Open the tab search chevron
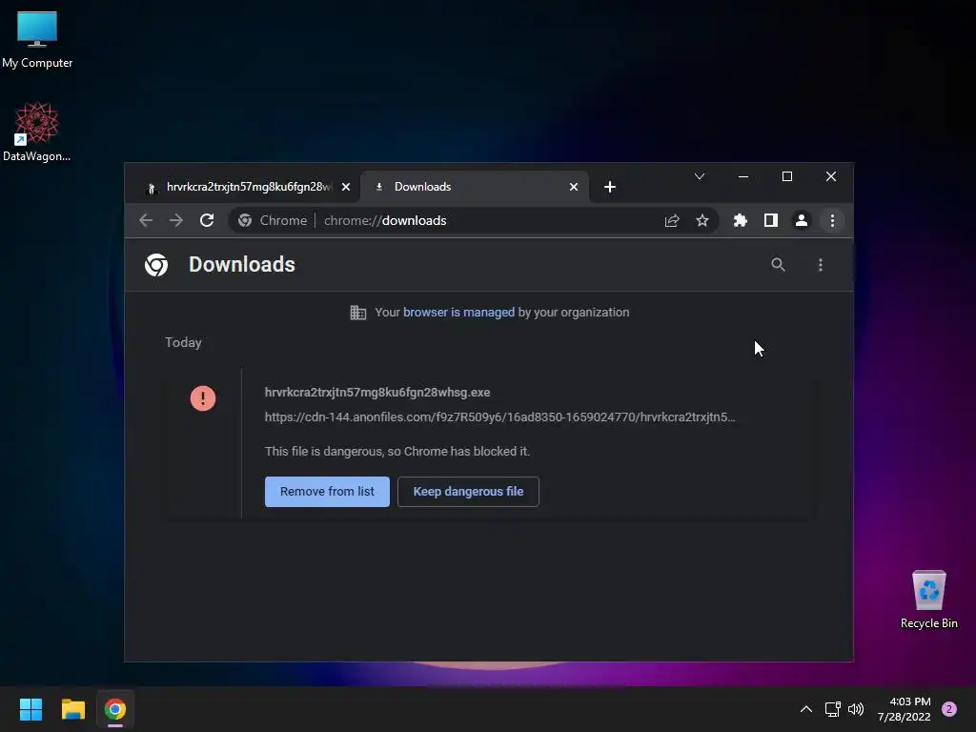 [x=700, y=176]
